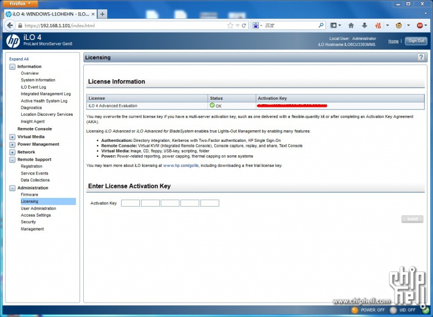The height and width of the screenshot is (317, 433).
Task: Open Overview in Information menu
Action: coord(29,73)
